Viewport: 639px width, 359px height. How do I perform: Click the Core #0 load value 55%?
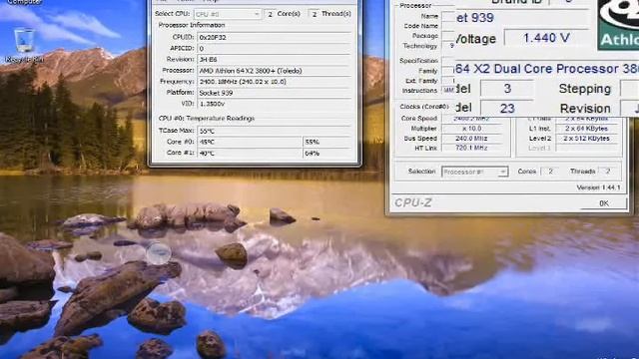pos(327,142)
